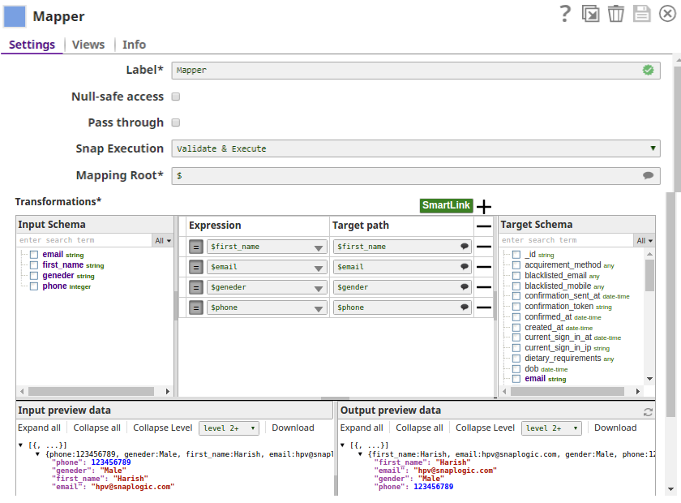Open Target Schema All filter dropdown
Screen dimensions: 681x503
645,240
